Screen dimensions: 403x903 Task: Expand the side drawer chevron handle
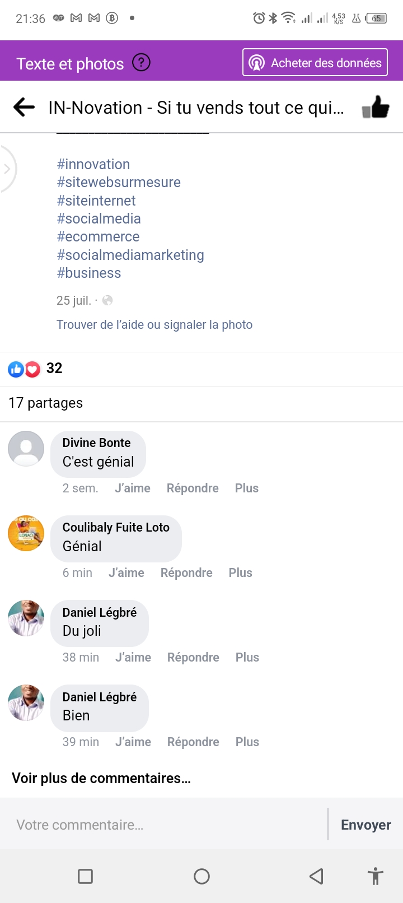7,169
